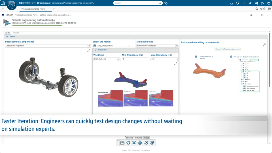Click the rightmost run-all update icon in the action bar
The height and width of the screenshot is (153, 272).
tap(152, 143)
